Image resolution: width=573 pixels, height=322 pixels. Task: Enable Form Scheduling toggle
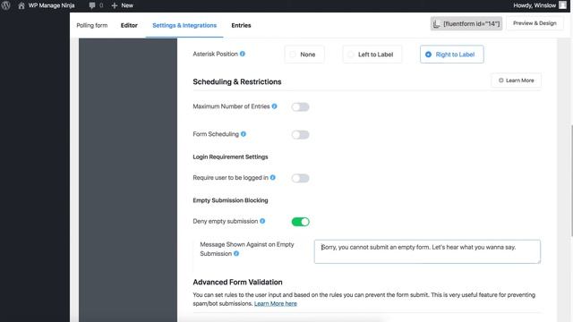[x=301, y=135]
